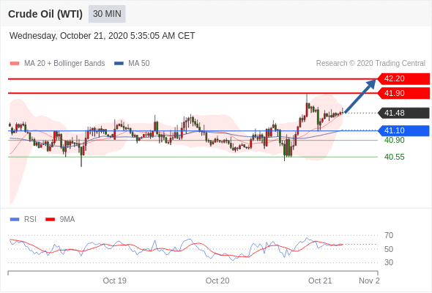Image resolution: width=432 pixels, height=293 pixels.
Task: Click the chart date and time text
Action: (103, 36)
